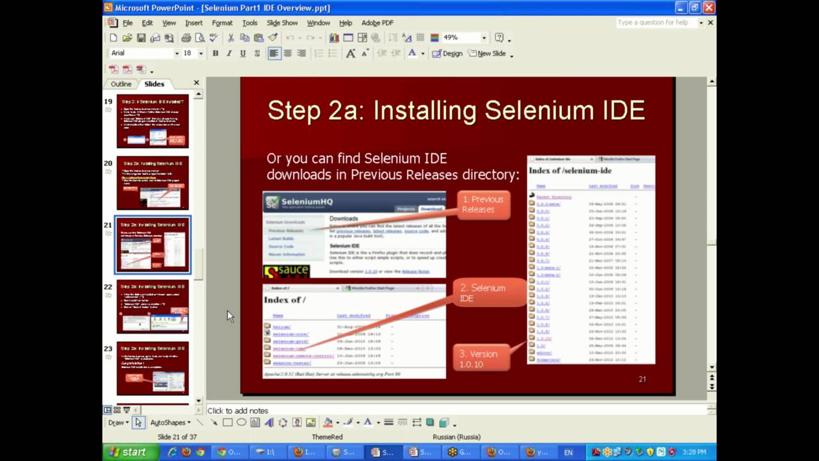This screenshot has height=461, width=819.
Task: Click the Design button
Action: 447,53
